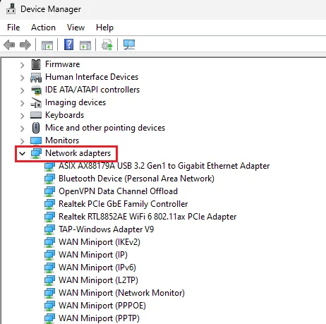This screenshot has width=326, height=324.
Task: Open the View menu
Action: tap(76, 28)
